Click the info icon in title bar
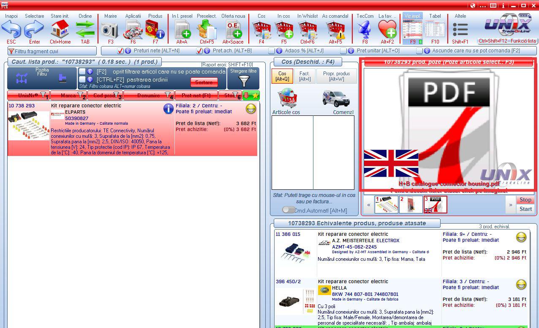Viewport: 539px width, 328px height. click(x=503, y=5)
